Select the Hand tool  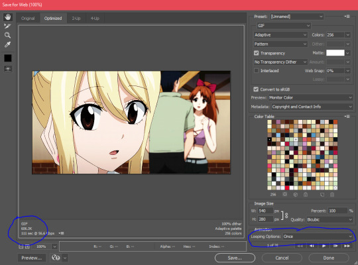point(8,17)
